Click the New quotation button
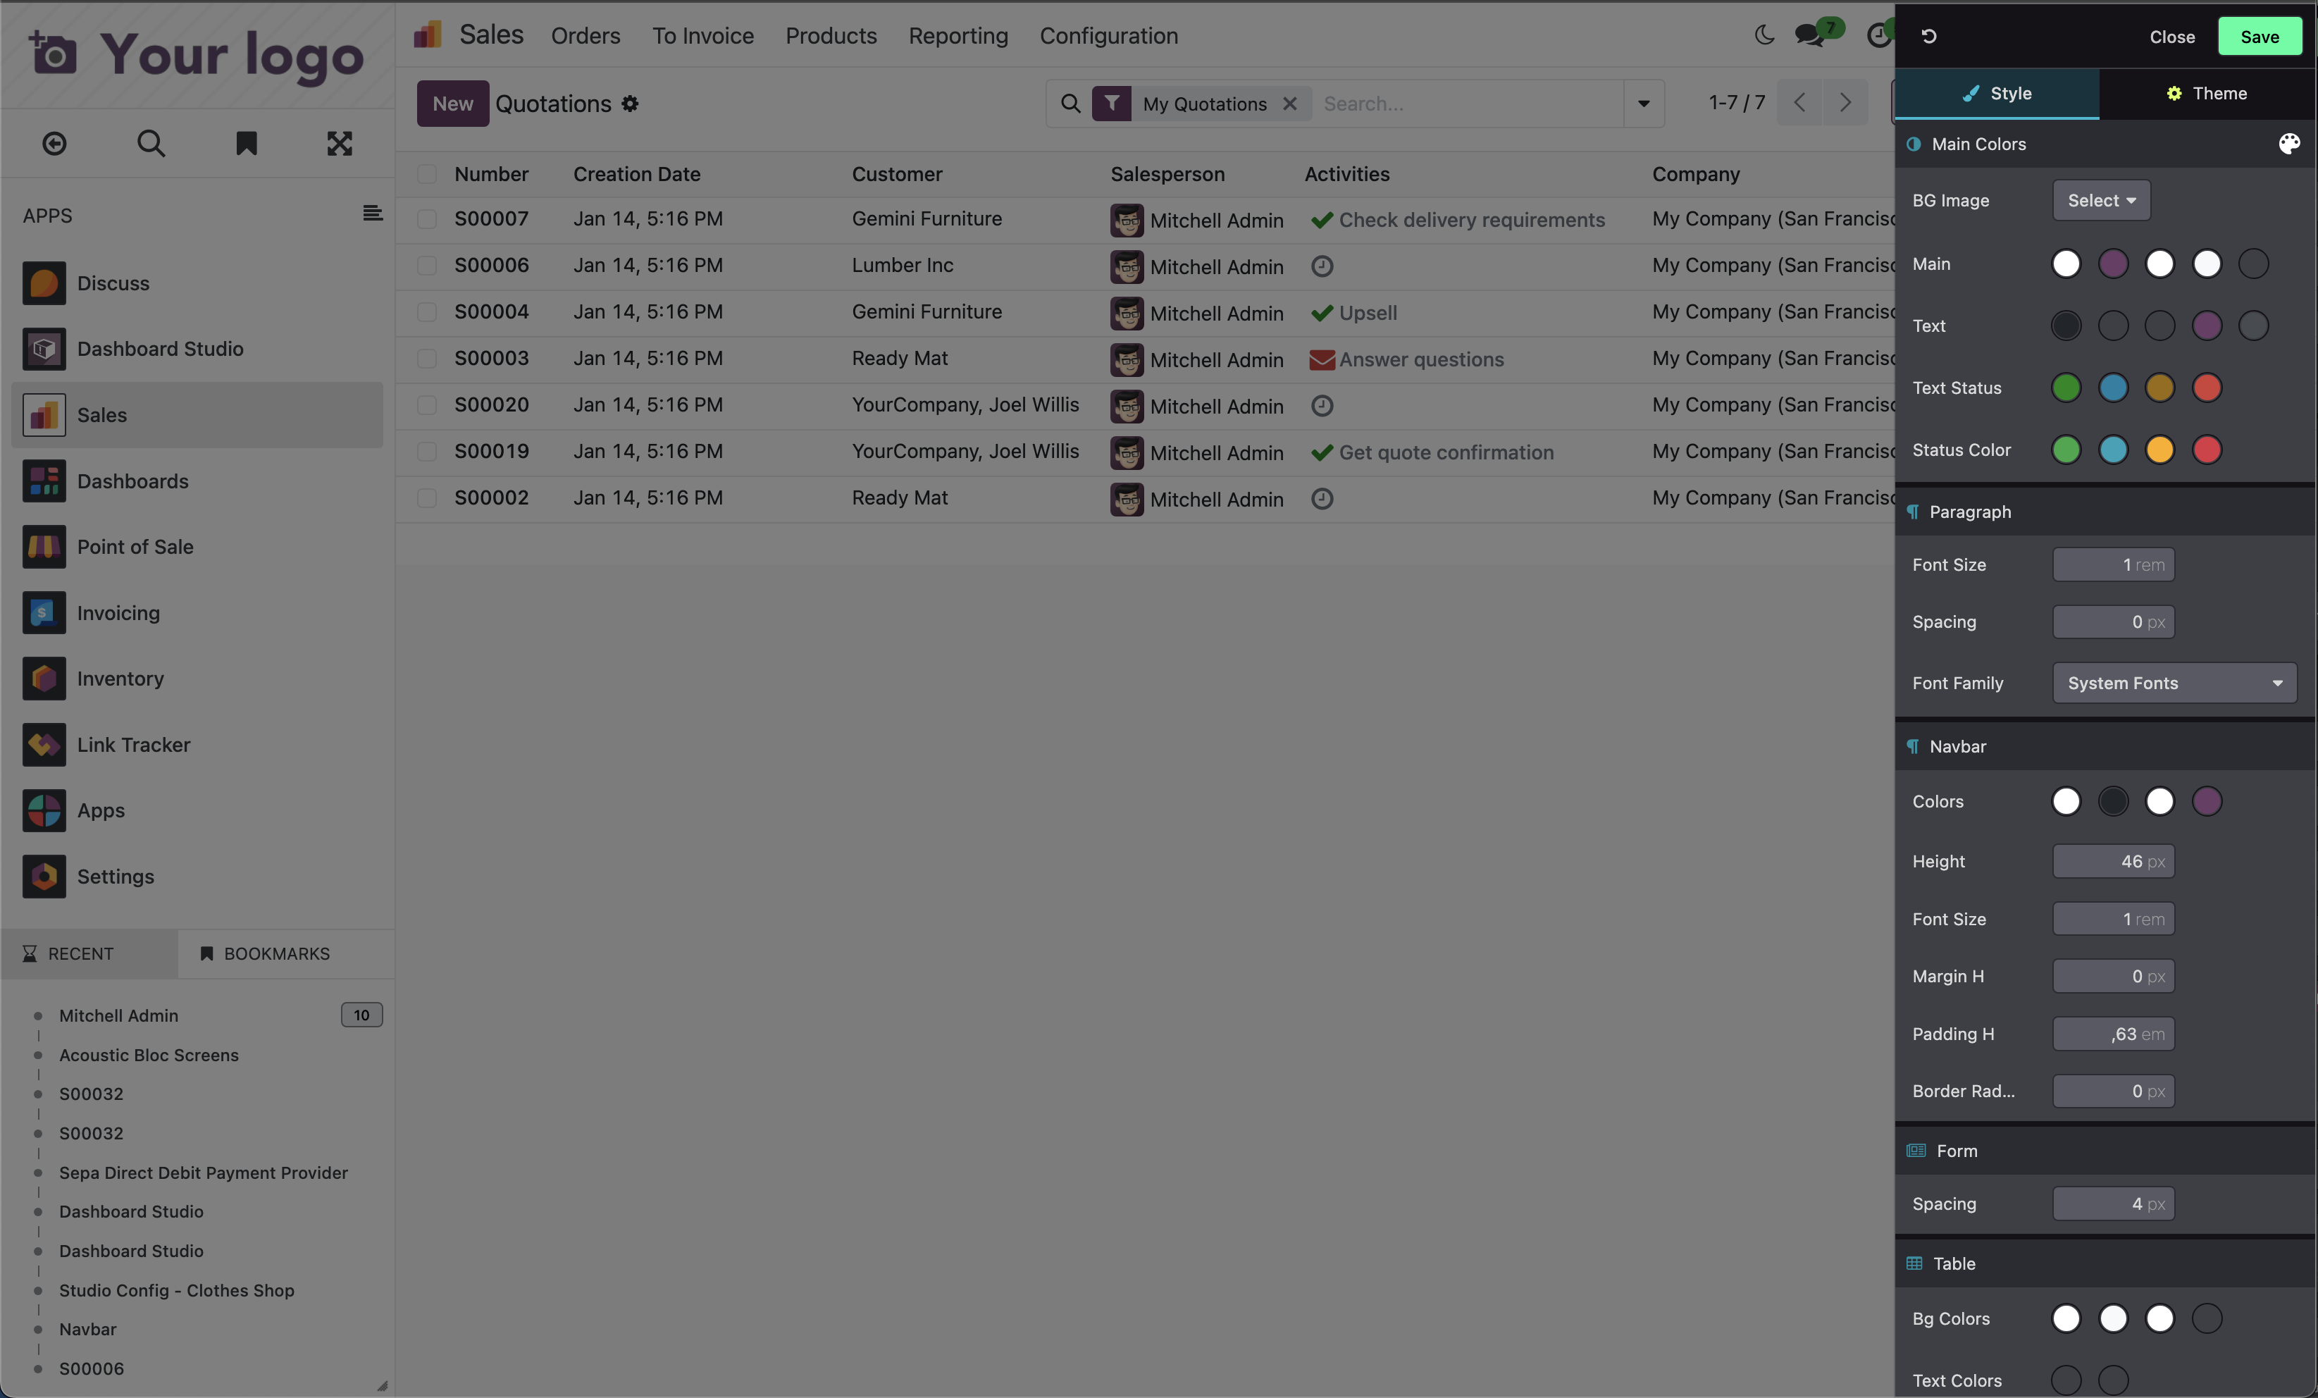 452,104
